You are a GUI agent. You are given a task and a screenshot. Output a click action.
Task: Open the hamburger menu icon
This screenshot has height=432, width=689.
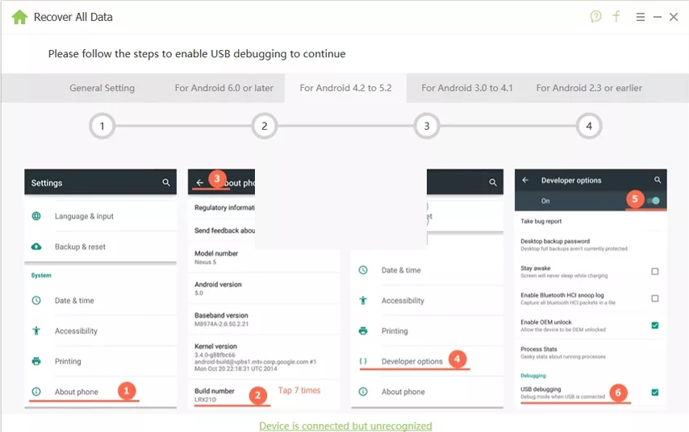641,17
